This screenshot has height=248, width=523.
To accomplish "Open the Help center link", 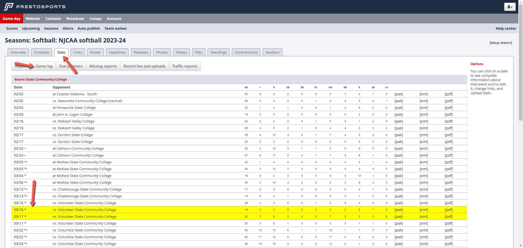I will tap(506, 28).
